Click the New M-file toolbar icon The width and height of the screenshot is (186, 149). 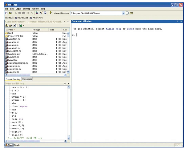point(6,13)
